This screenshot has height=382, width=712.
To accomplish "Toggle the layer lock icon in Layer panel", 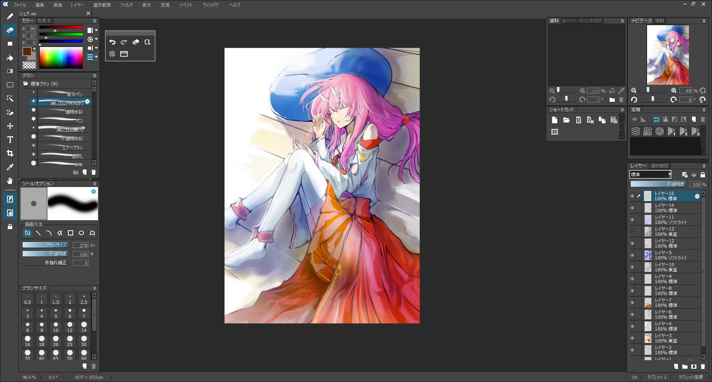I will click(x=703, y=175).
